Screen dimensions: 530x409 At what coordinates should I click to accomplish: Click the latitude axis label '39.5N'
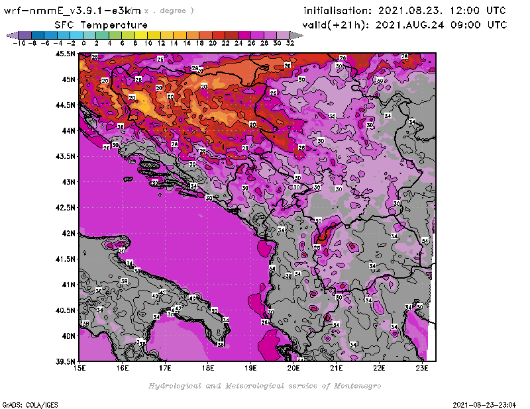click(x=65, y=362)
